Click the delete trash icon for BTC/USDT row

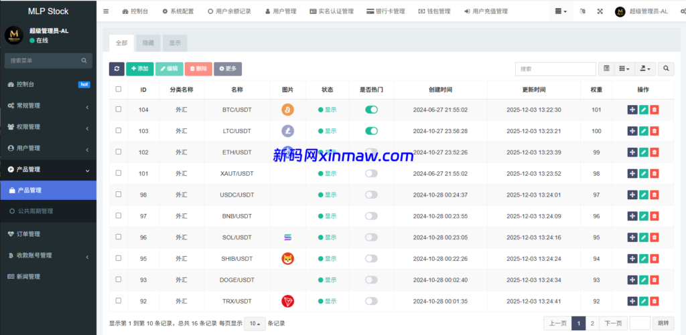654,110
